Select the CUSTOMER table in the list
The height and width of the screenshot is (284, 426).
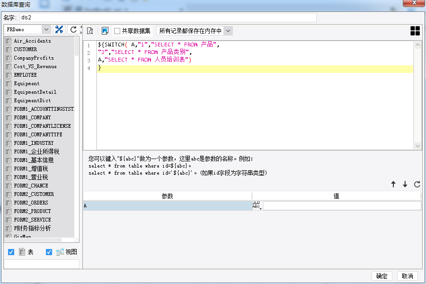pyautogui.click(x=26, y=49)
